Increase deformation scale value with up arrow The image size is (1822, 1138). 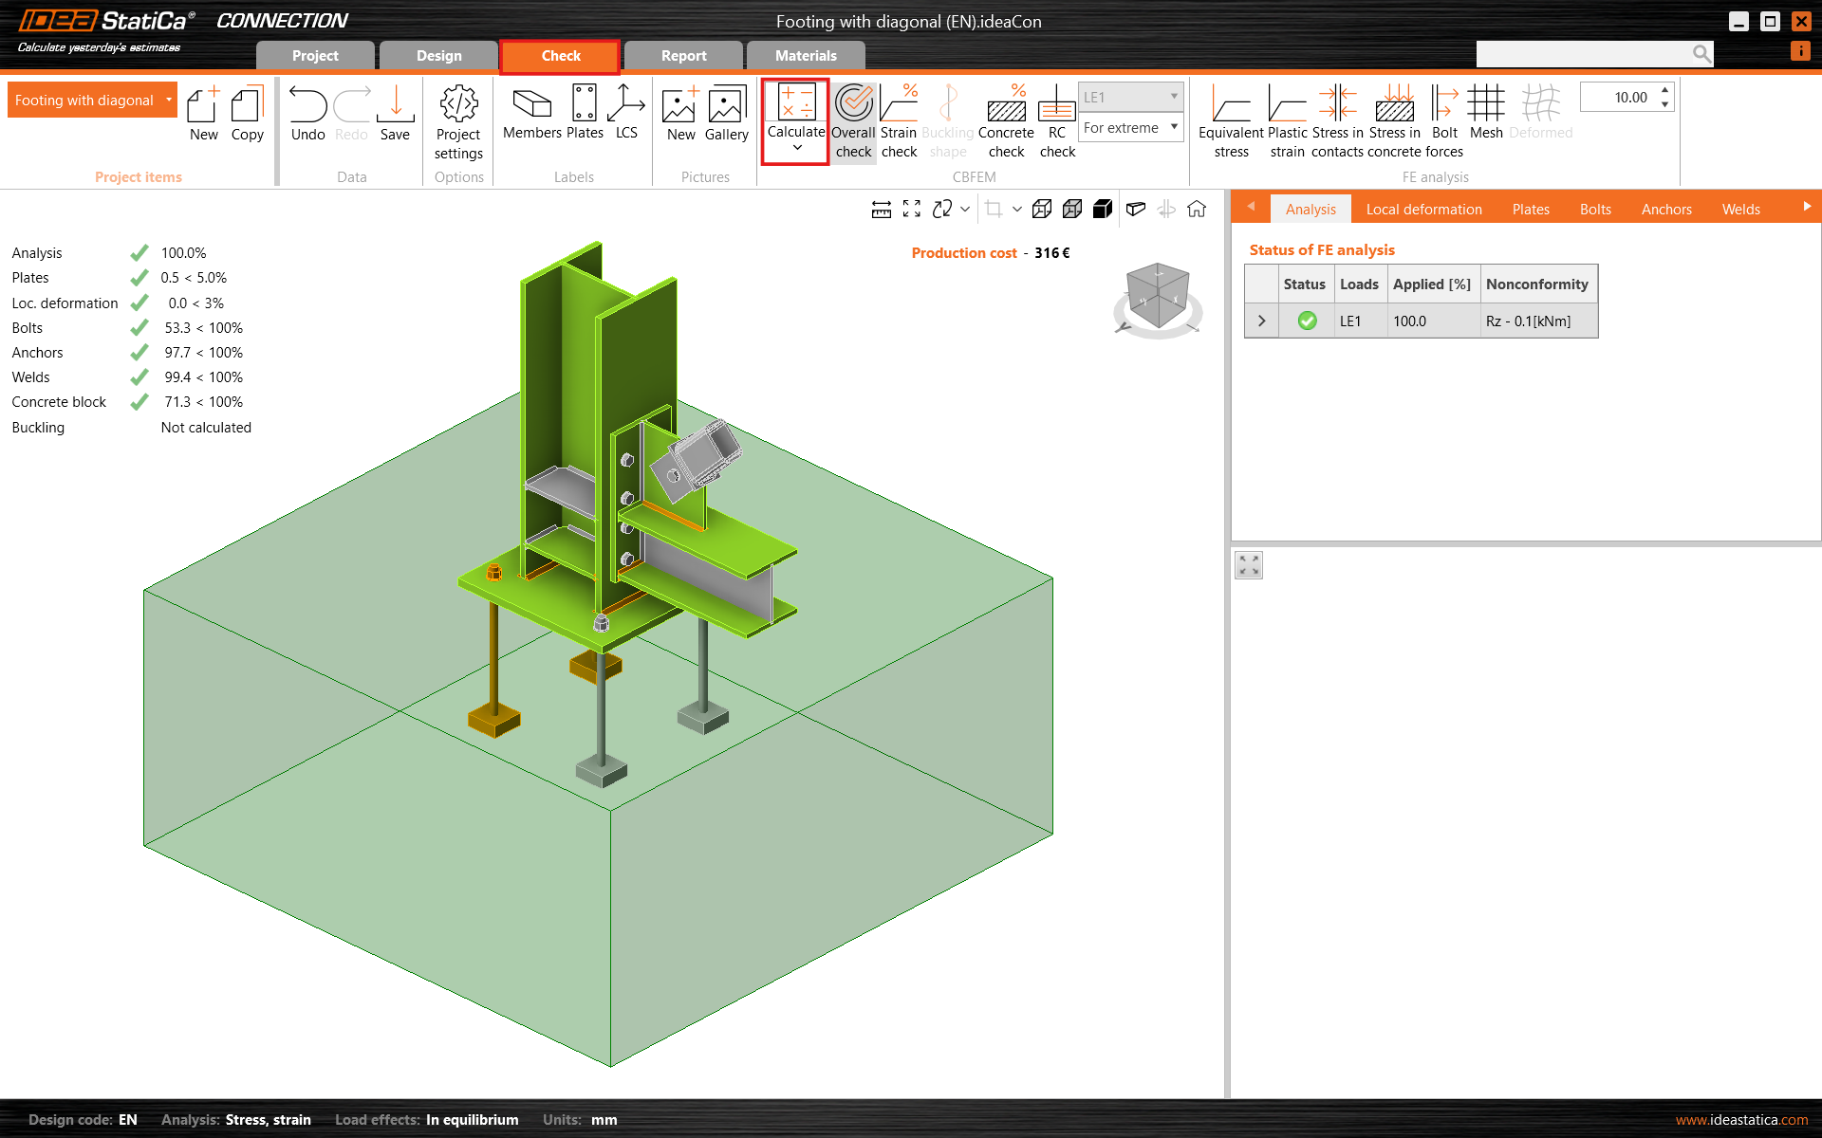click(1664, 90)
